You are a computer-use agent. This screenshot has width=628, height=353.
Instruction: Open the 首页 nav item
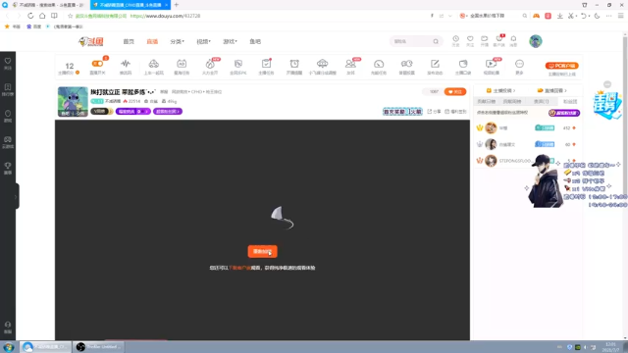[129, 41]
